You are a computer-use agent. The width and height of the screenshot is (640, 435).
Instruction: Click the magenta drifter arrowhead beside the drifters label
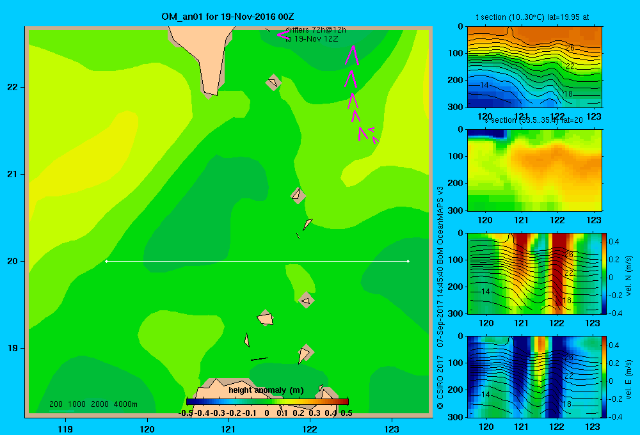pos(283,35)
